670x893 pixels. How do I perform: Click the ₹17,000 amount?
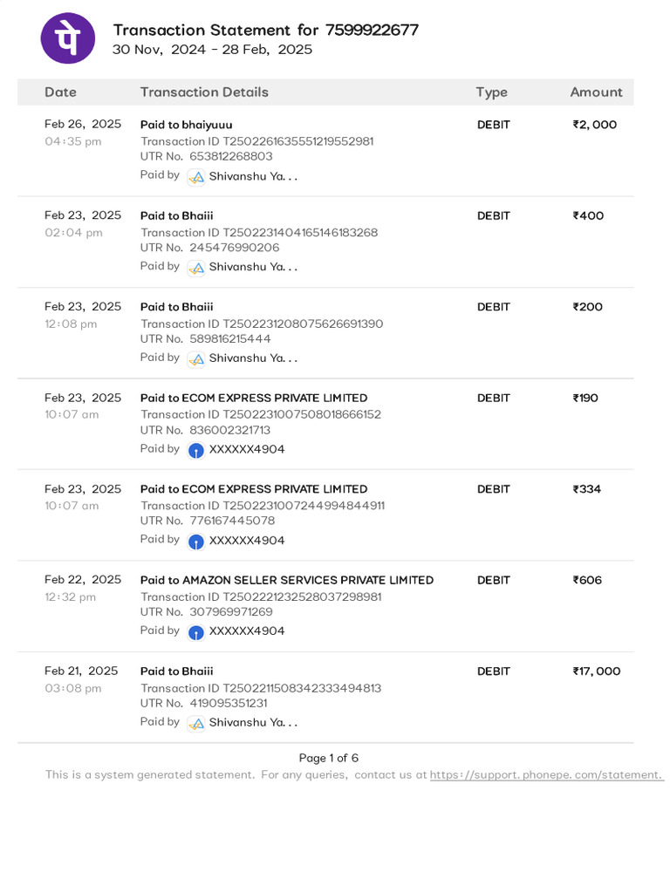[597, 671]
